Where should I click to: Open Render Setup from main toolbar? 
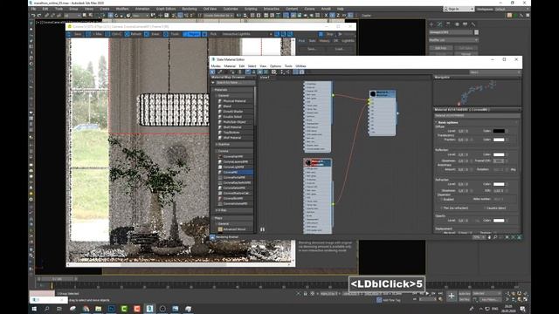pos(293,16)
